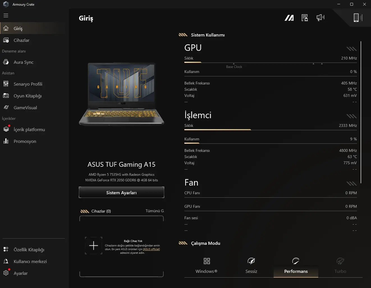
Task: Click the İşlemci Kullanım usage bar
Action: coord(271,143)
